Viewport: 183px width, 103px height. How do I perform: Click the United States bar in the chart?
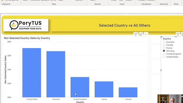click(x=32, y=73)
